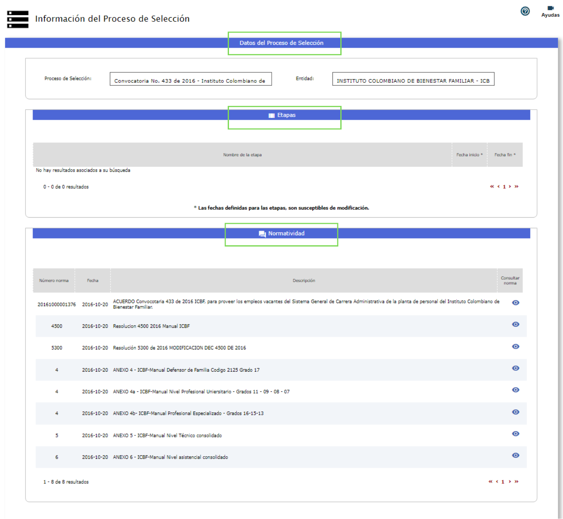
Task: Select page 1 in Normatividad pagination
Action: click(503, 482)
